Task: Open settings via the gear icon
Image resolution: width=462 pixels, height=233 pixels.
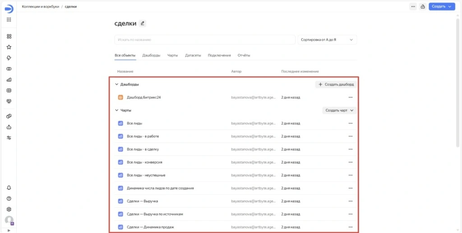Action: click(9, 209)
